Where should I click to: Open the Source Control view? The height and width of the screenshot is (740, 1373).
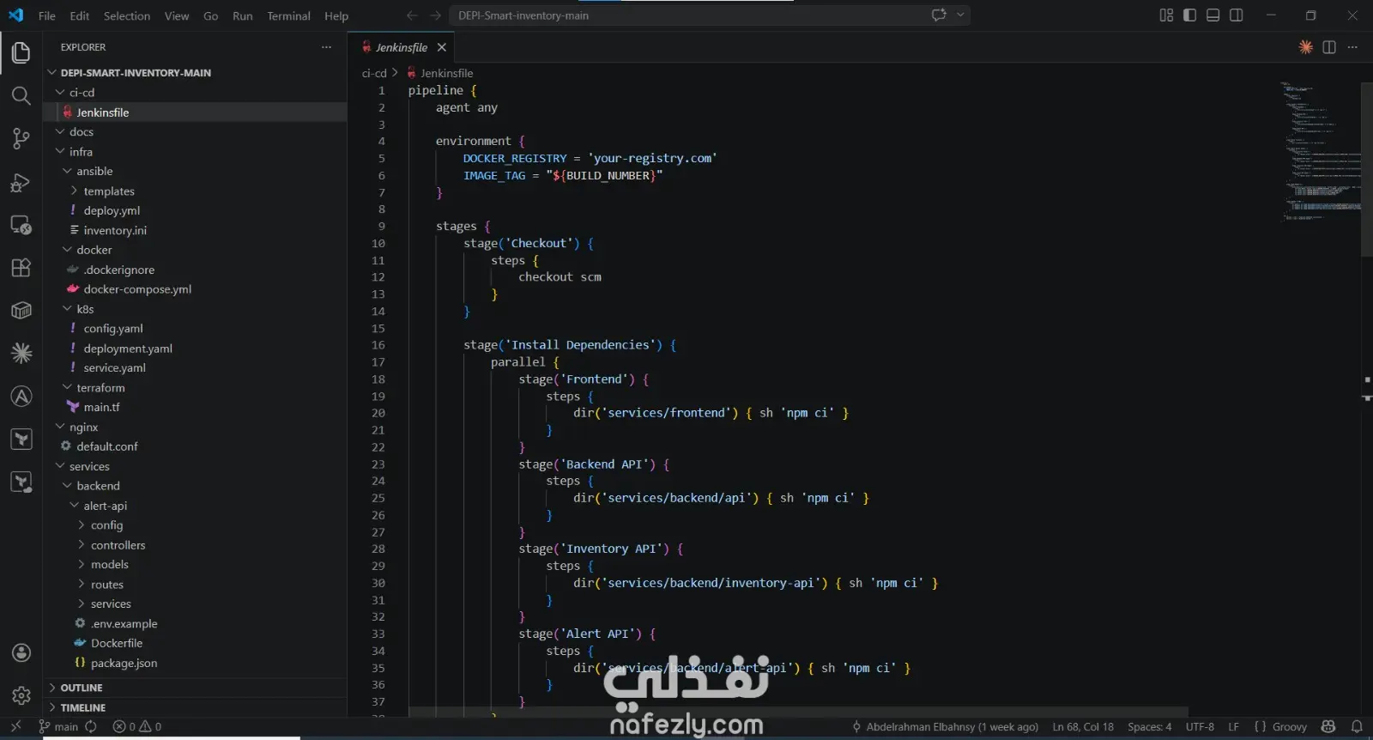[21, 138]
